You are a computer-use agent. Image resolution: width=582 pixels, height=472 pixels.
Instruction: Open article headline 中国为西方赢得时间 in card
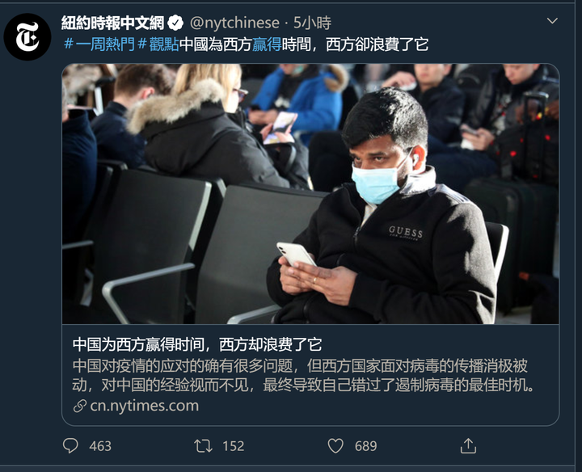(197, 345)
